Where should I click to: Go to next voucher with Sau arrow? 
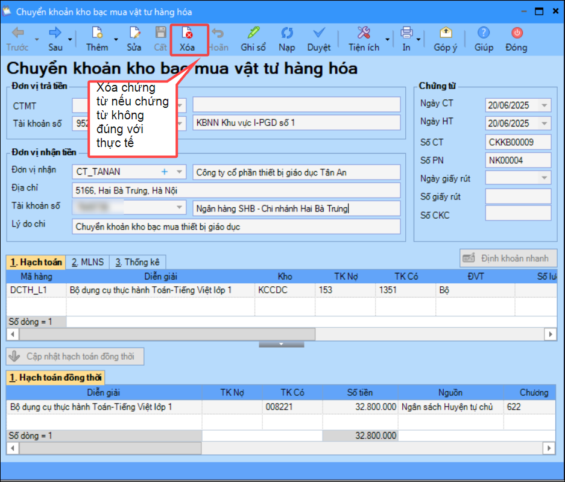coord(55,39)
